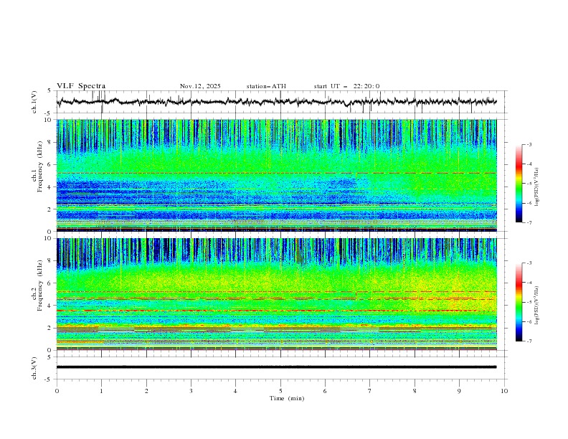
Task: Click the "10" tick on the time axis
Action: click(x=504, y=391)
